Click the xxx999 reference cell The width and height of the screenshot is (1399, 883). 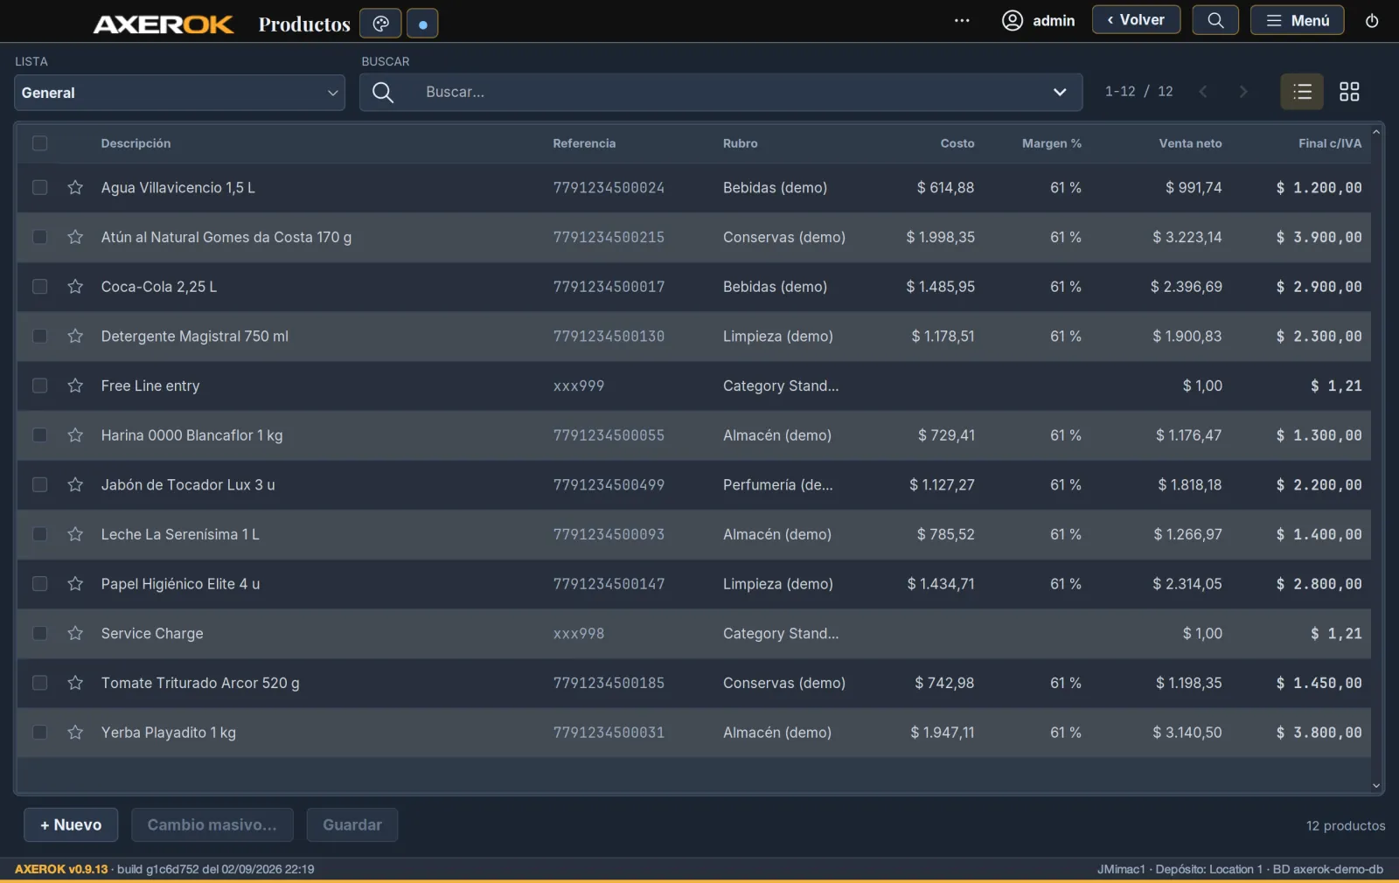tap(579, 386)
